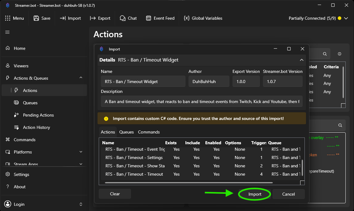Open Pending Actions in the sidebar
The image size is (354, 211).
pyautogui.click(x=44, y=115)
